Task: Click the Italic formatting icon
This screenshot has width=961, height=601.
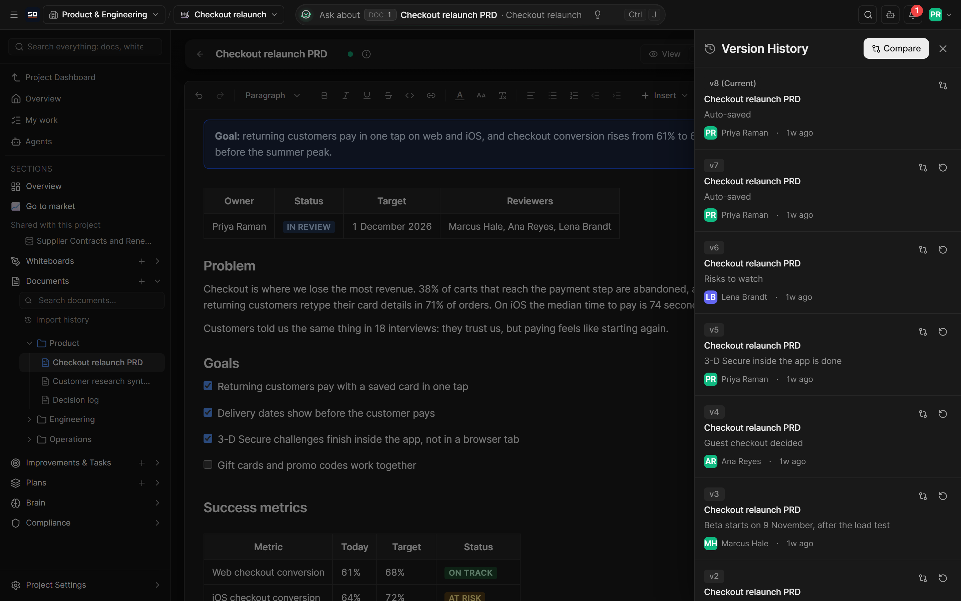Action: (x=345, y=95)
